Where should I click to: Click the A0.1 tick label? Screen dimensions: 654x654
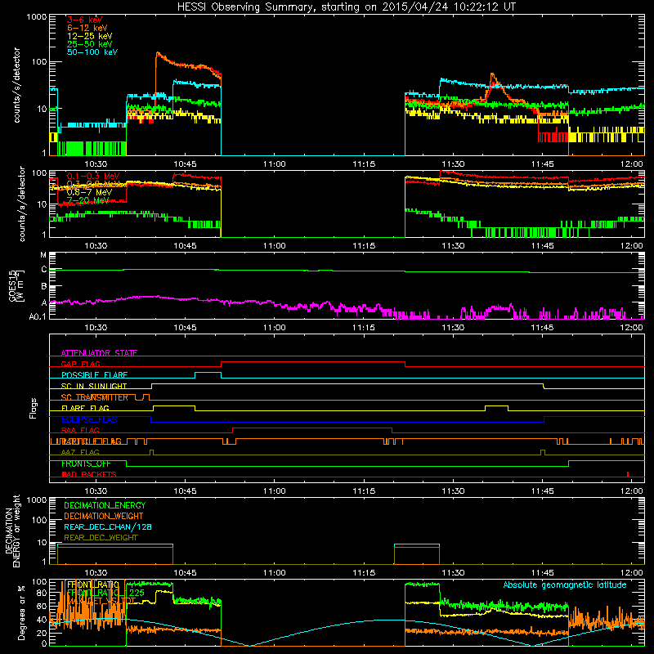point(38,317)
